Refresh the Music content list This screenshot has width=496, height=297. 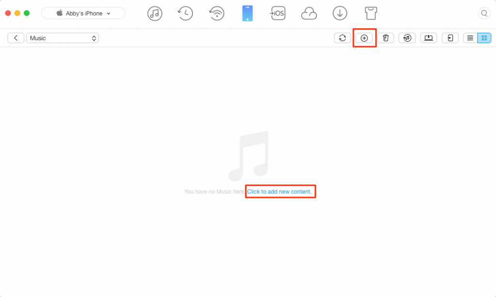[x=342, y=38]
